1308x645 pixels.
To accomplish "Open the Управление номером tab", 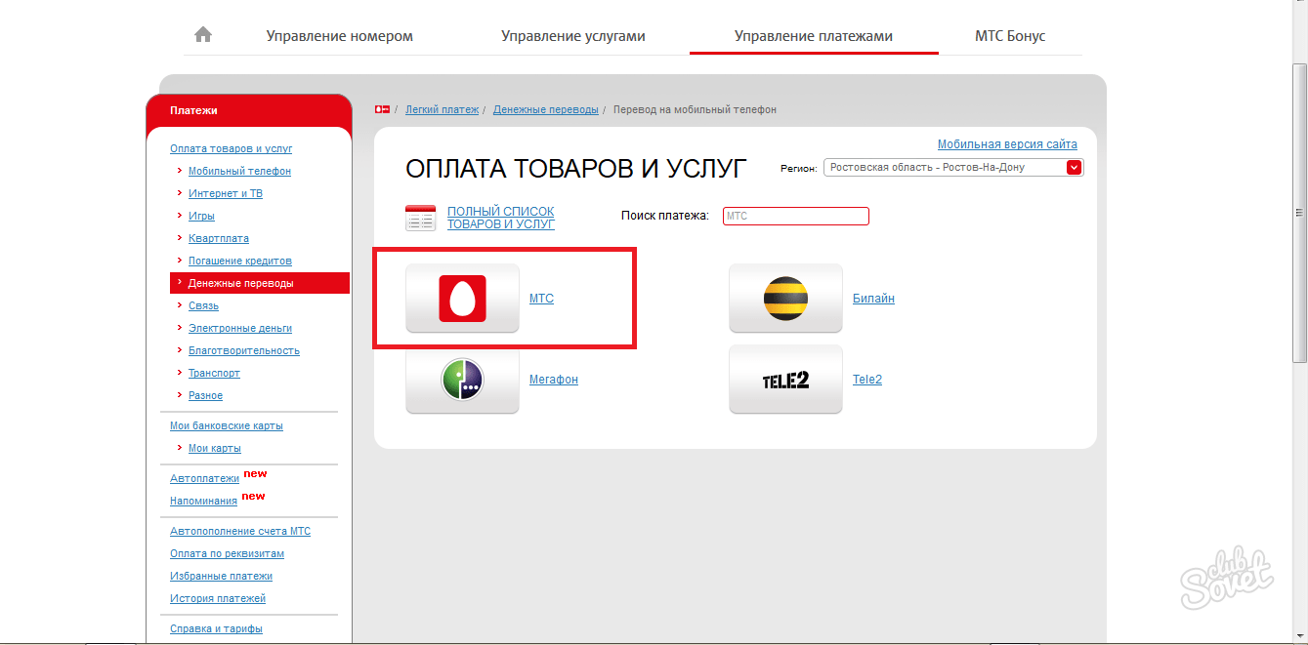I will [339, 36].
